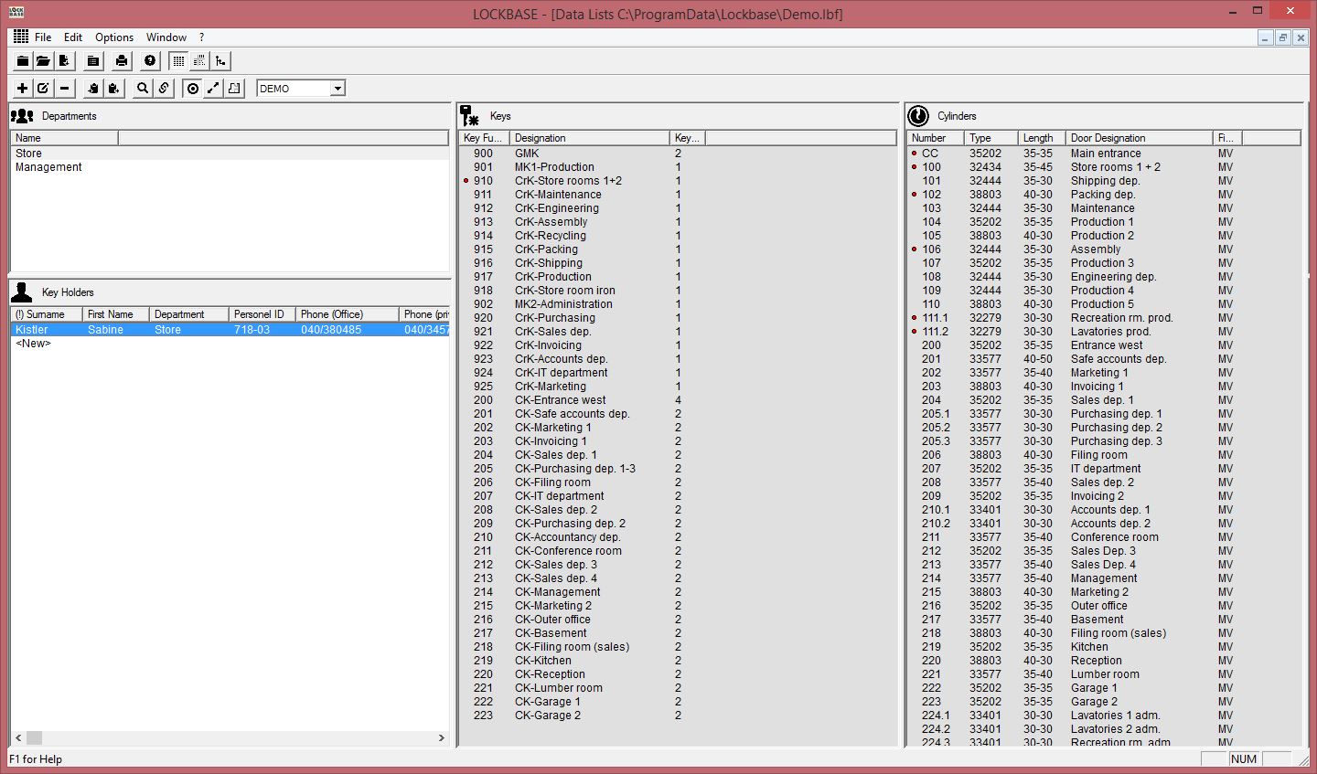Image resolution: width=1317 pixels, height=774 pixels.
Task: Select the CrK-IT department key row
Action: click(678, 373)
